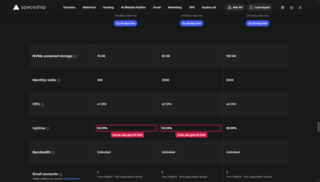Click the 100 GB storage value
This screenshot has width=320, height=182.
pos(231,56)
